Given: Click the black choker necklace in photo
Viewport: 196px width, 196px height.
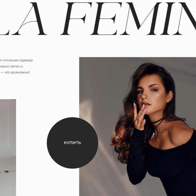Looking at the screenshot, I should [157, 124].
